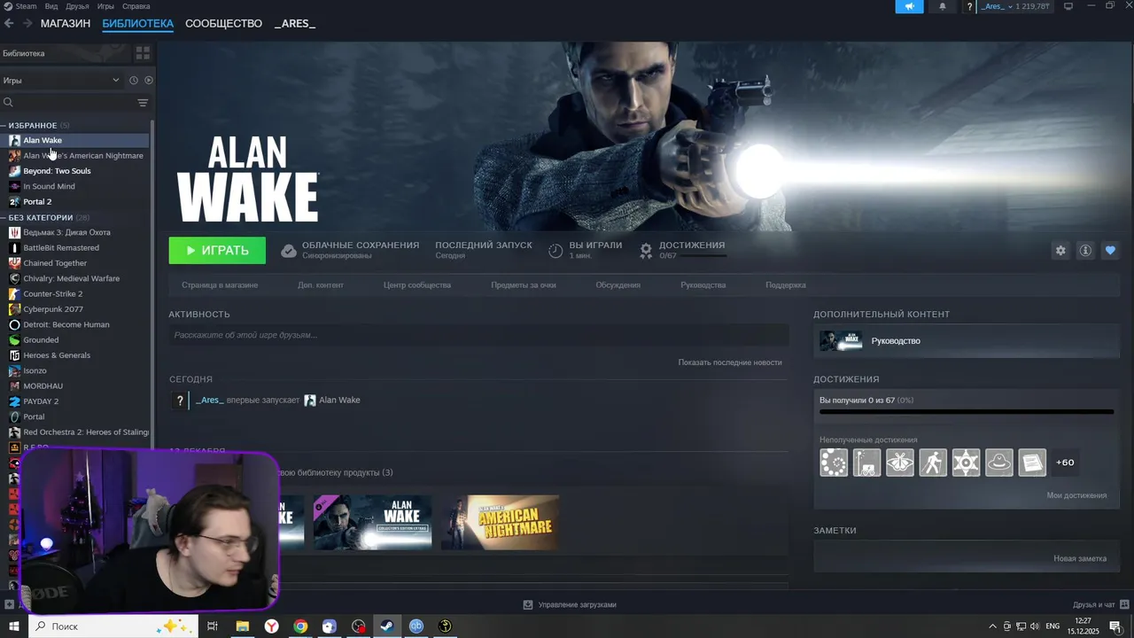This screenshot has width=1134, height=638.
Task: Open Chrome from the Windows taskbar
Action: (300, 626)
